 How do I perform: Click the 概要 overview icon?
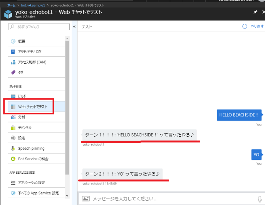(x=13, y=41)
